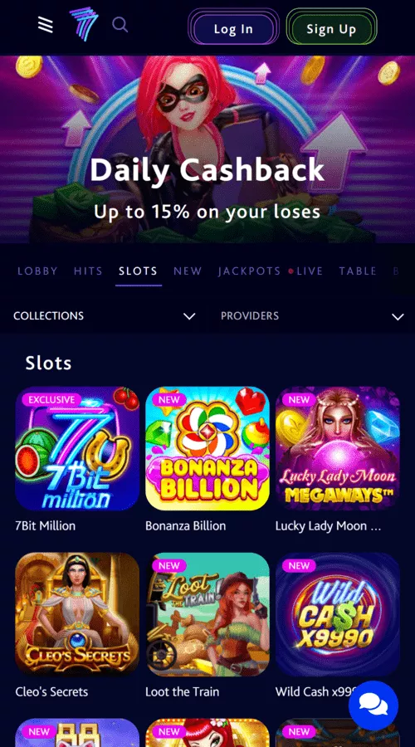Switch to the Lobby tab
Screen dimensions: 415x747
[37, 271]
